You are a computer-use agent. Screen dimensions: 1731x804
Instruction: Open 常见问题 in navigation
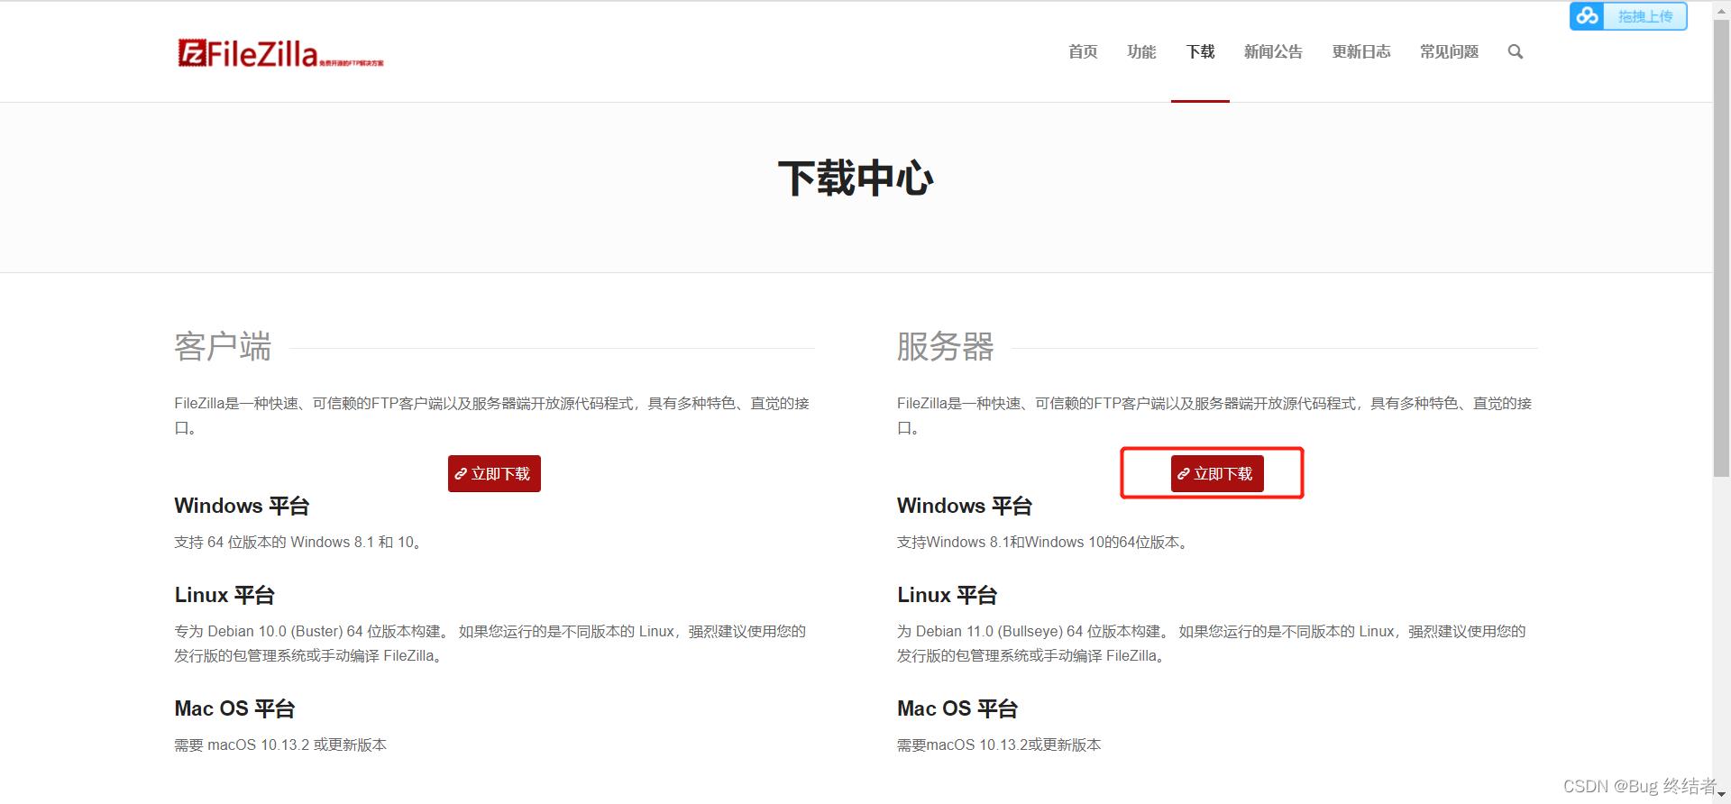1449,52
